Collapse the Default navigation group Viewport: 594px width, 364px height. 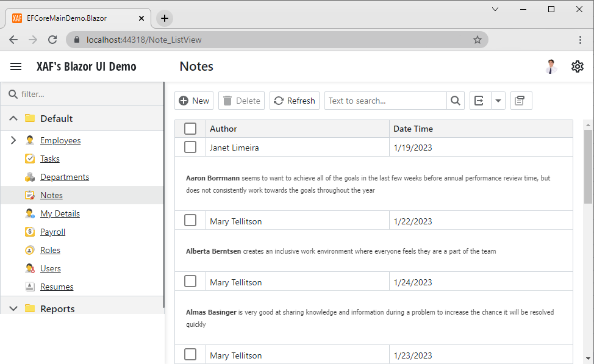[x=13, y=118]
